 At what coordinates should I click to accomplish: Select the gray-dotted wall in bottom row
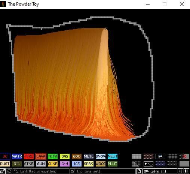pyautogui.click(x=172, y=164)
